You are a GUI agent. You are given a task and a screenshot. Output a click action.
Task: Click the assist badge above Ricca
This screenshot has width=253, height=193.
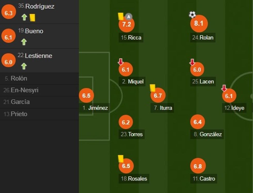click(x=129, y=17)
